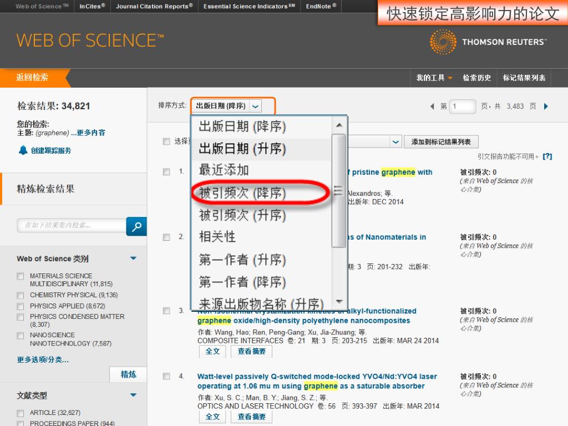Collapse the 文献类型 section

click(x=133, y=395)
